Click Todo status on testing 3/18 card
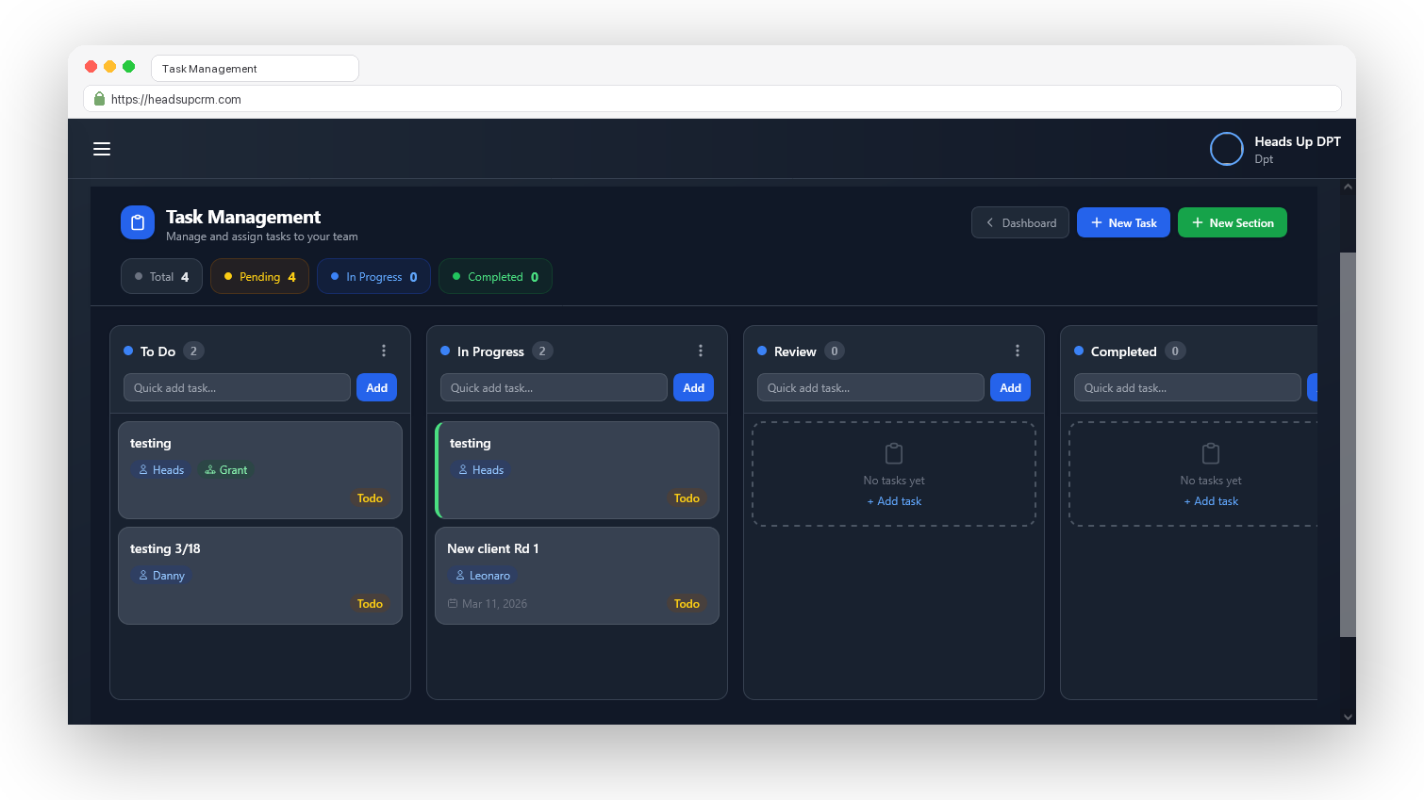The image size is (1424, 800). click(x=370, y=604)
